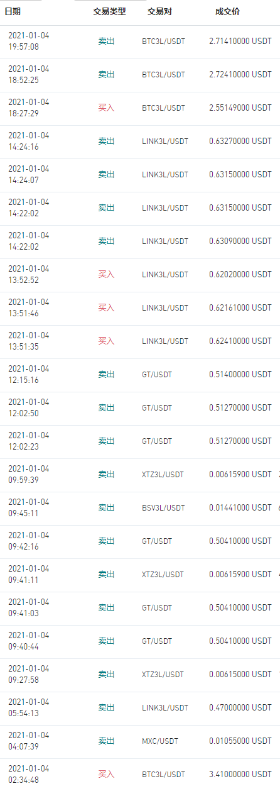Open GT/USDT pair at 12:15:16

pos(157,374)
